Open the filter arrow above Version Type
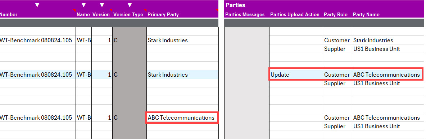The width and height of the screenshot is (426, 139). [x=130, y=5]
